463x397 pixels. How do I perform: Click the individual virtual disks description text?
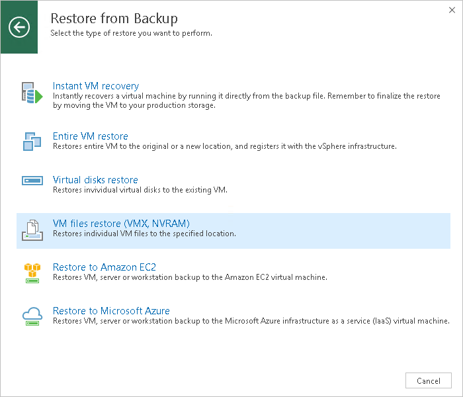[x=140, y=190]
